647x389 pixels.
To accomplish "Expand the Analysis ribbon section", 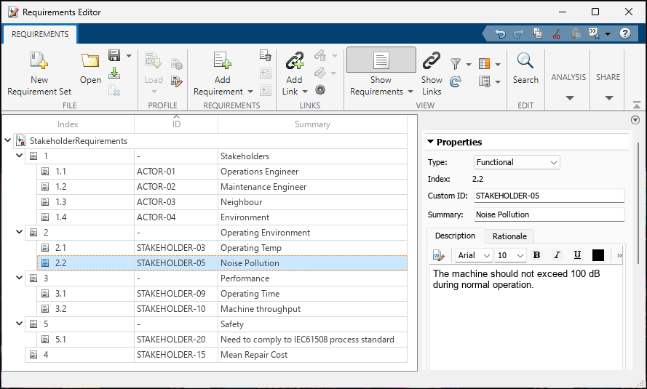I will click(568, 97).
